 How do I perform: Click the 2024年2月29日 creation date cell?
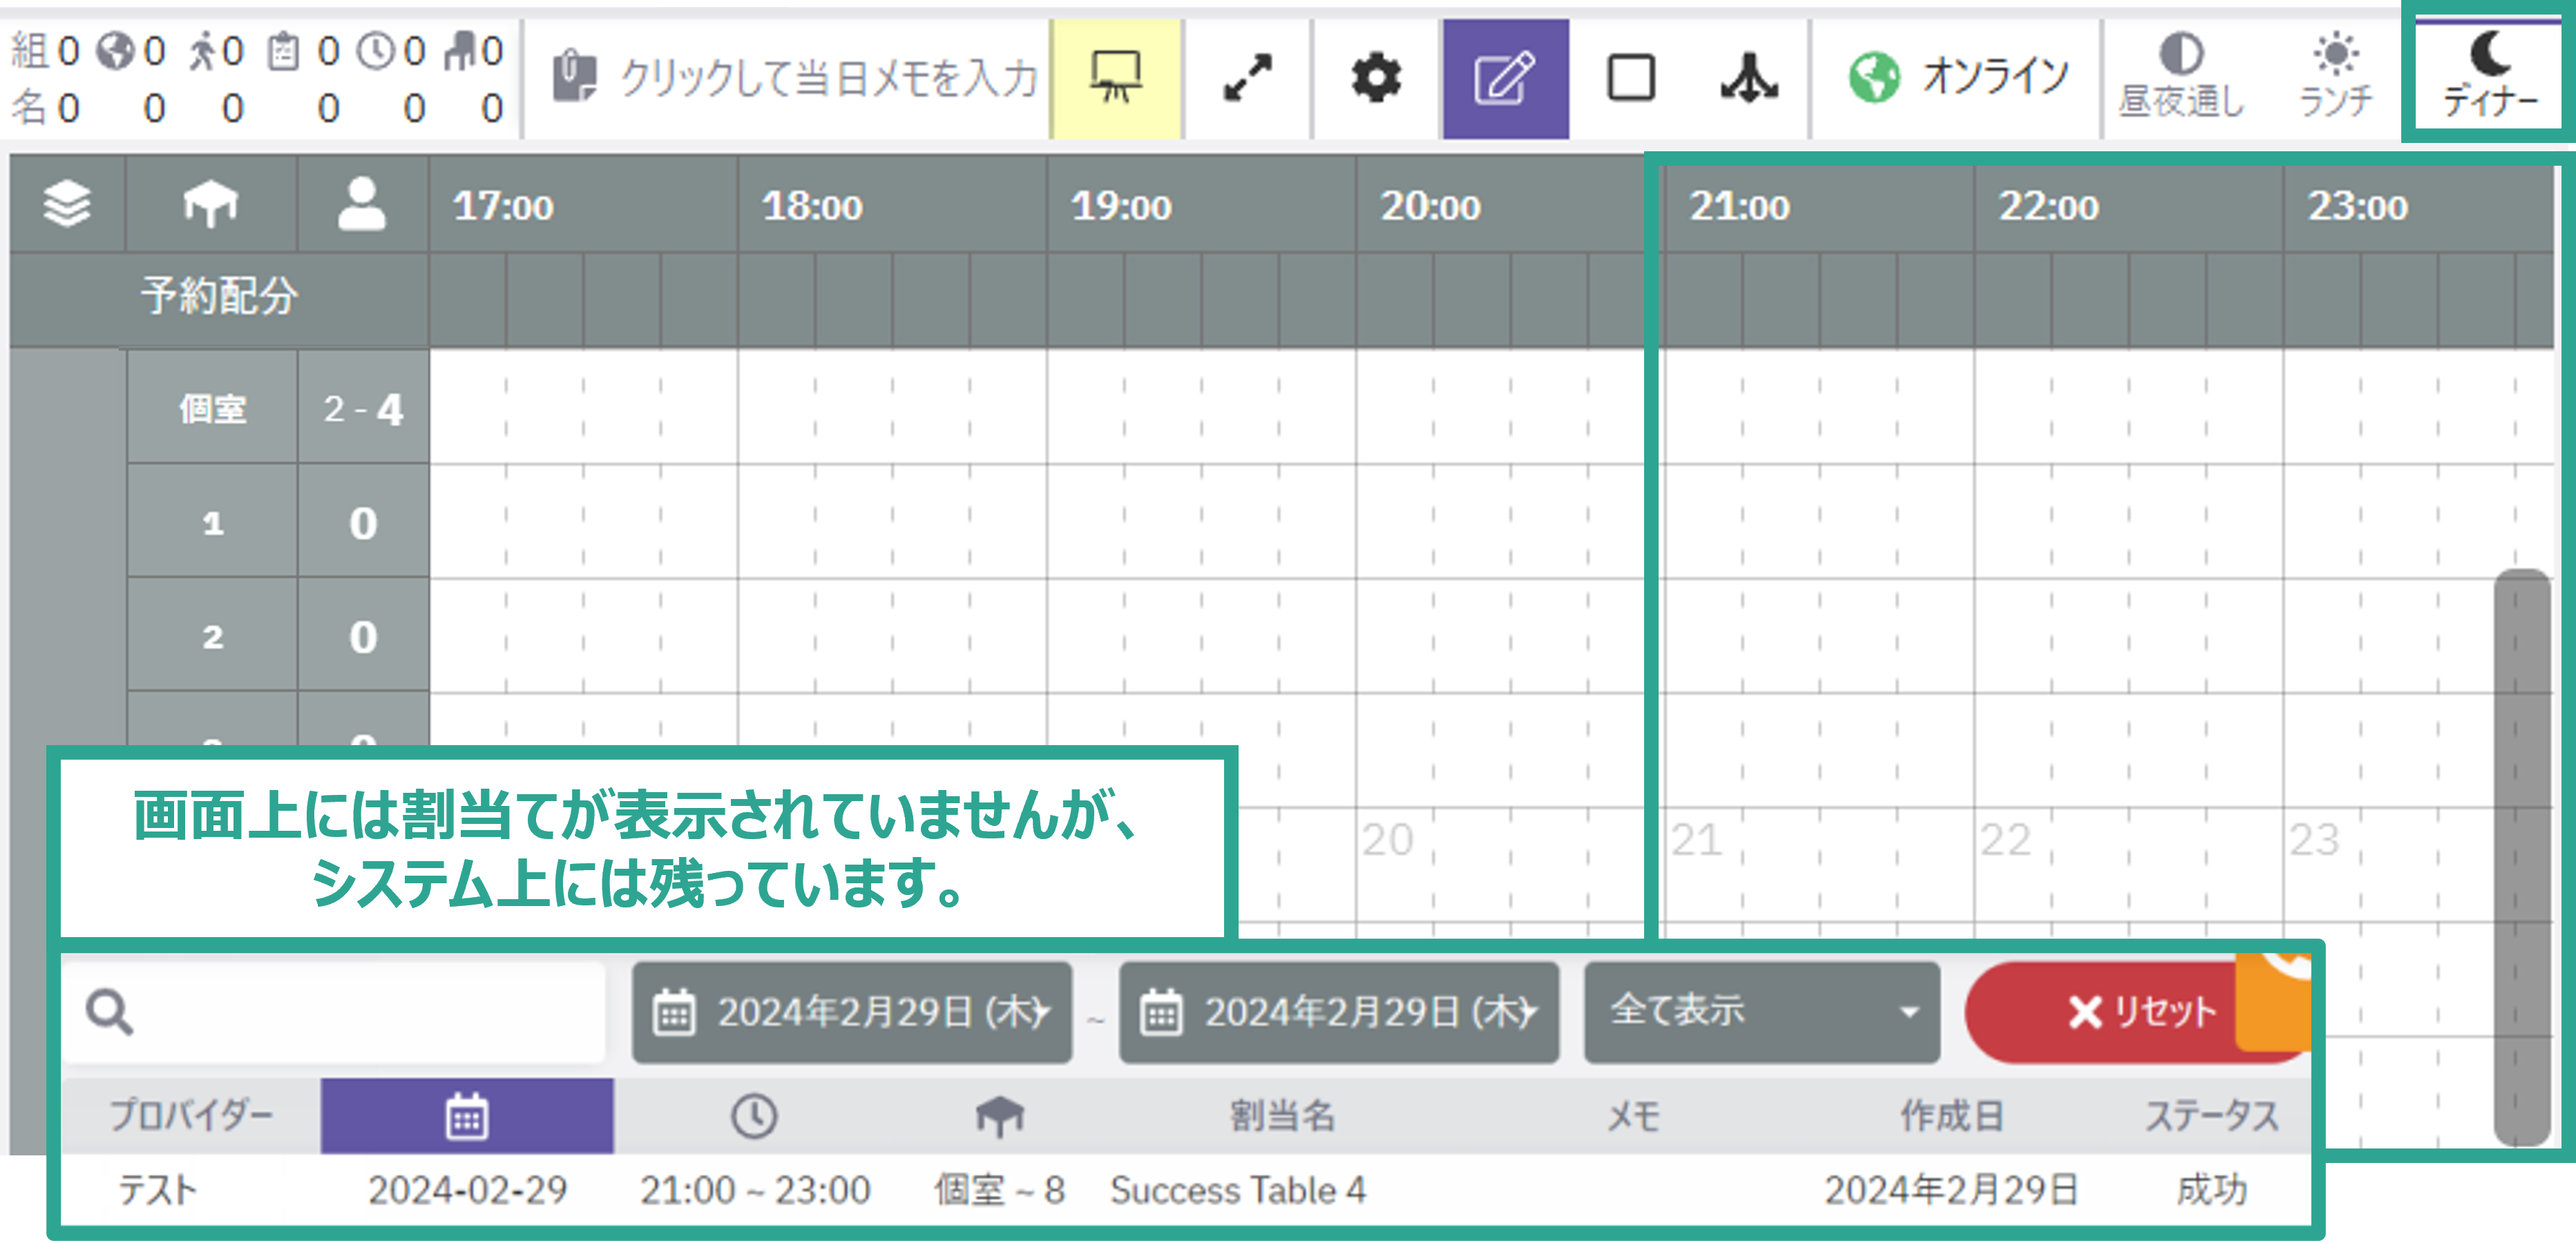coord(1951,1190)
